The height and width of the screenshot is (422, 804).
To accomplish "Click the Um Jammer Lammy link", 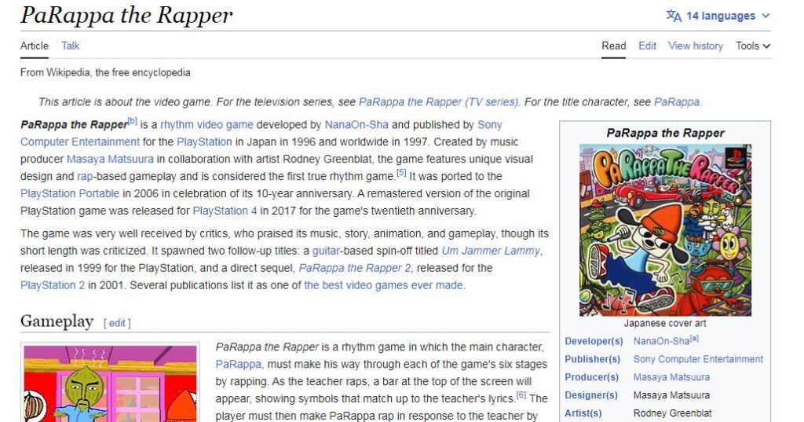I will (490, 251).
